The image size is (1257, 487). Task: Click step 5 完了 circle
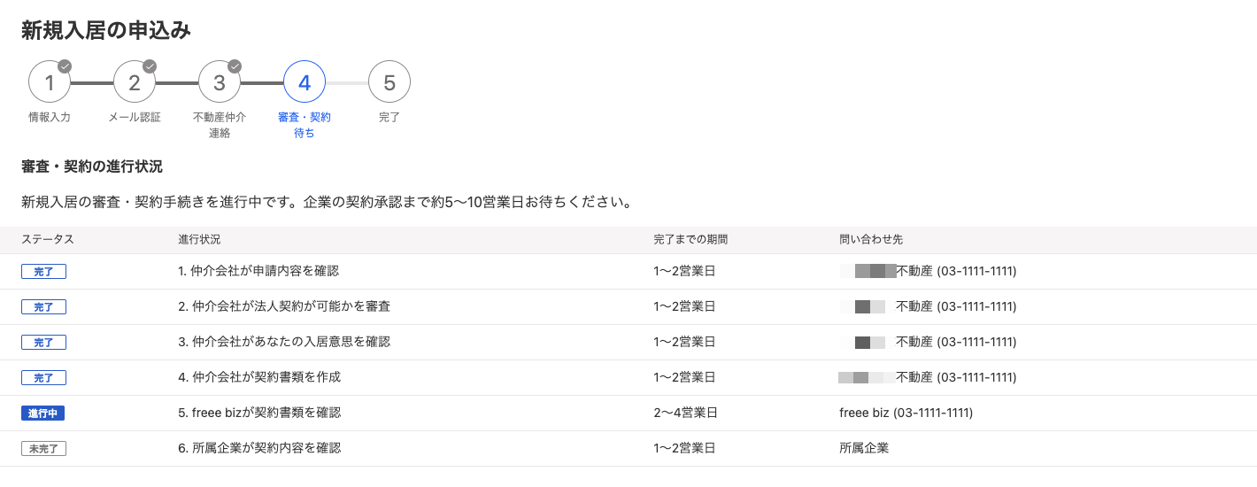tap(389, 82)
